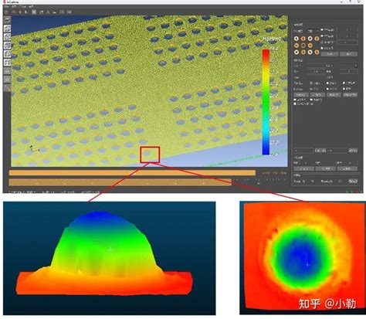This screenshot has height=319, width=366.
Task: Open the fourth menu in the menu bar
Action: [31, 6]
